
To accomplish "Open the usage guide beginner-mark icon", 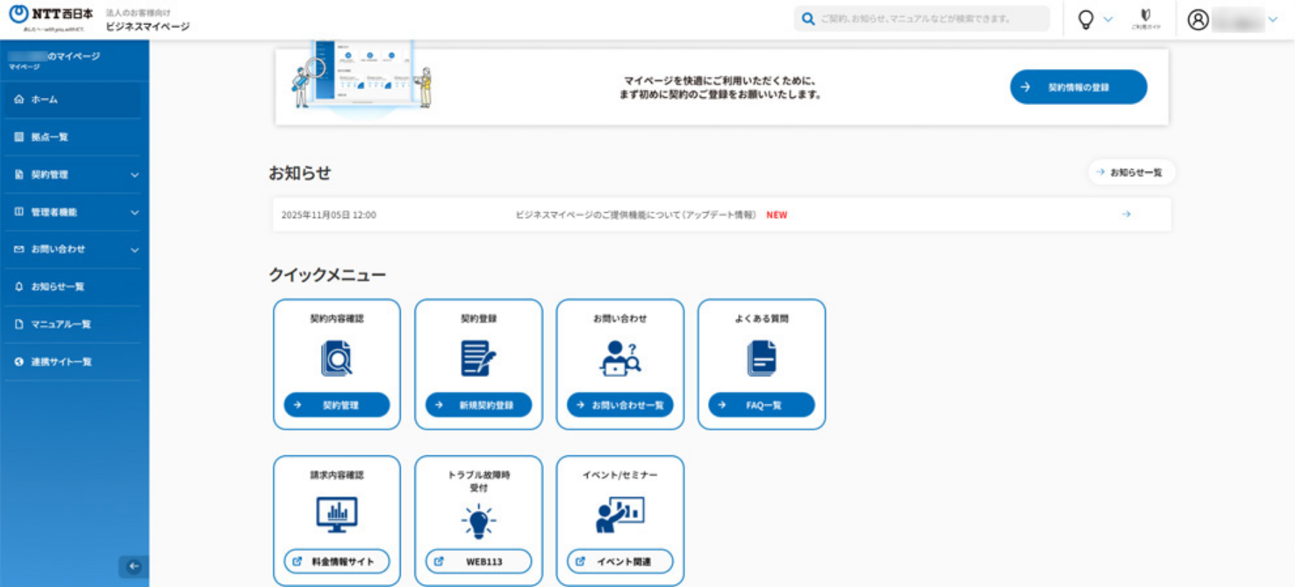I will pyautogui.click(x=1145, y=17).
